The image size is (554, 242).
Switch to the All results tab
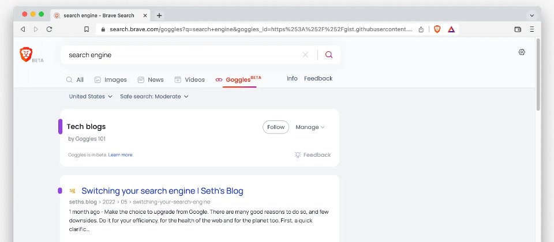[75, 80]
